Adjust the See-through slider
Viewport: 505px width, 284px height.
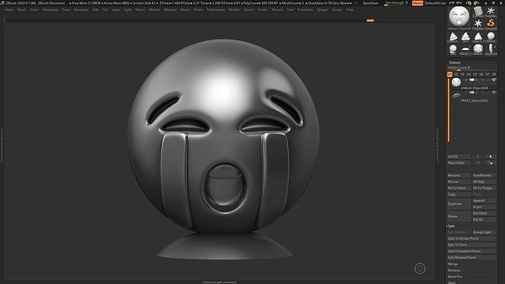(397, 3)
